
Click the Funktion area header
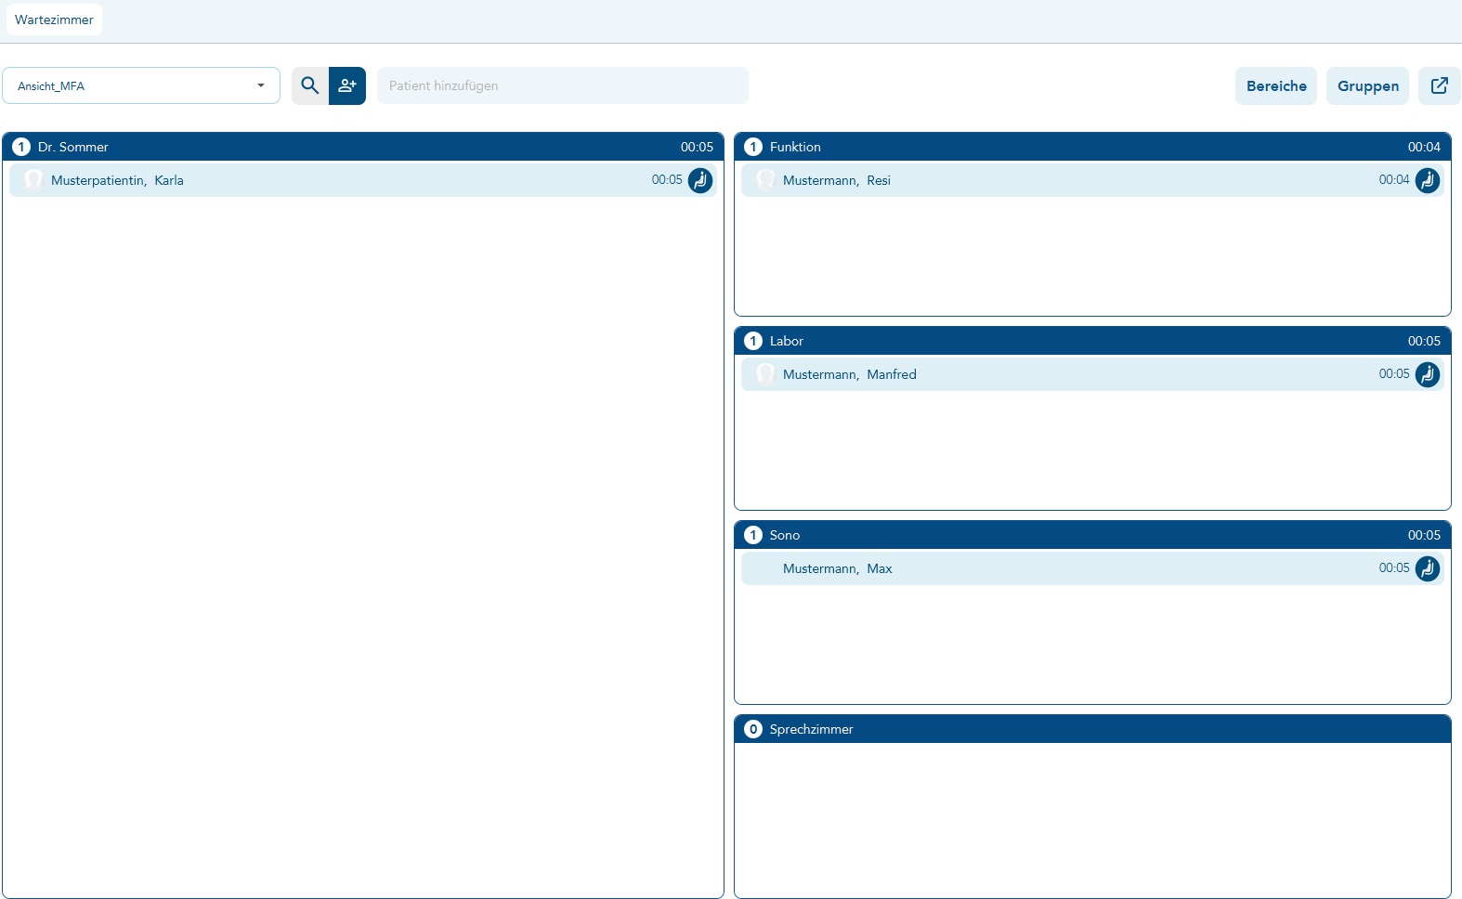coord(1091,147)
